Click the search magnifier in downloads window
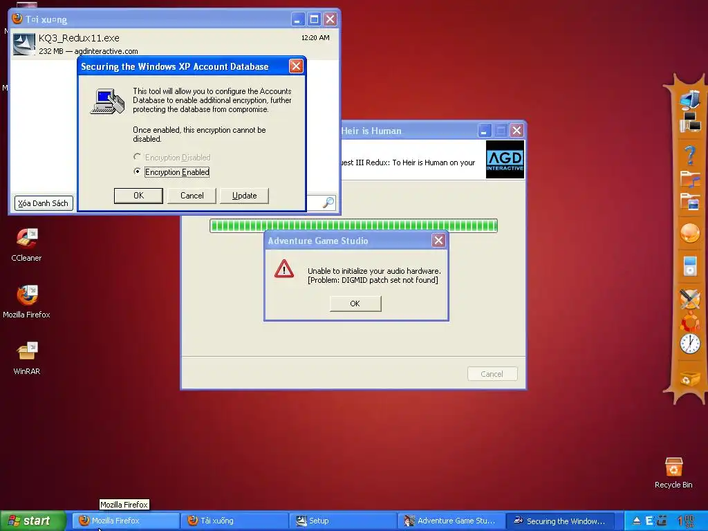The width and height of the screenshot is (708, 531). tap(328, 203)
